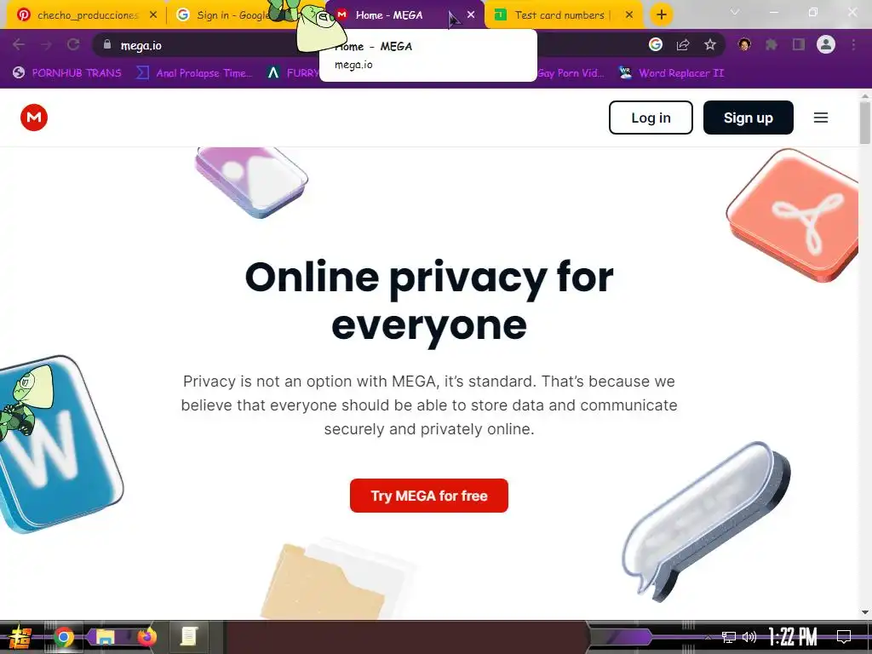The width and height of the screenshot is (872, 654).
Task: Reload the page with the refresh icon
Action: 73,44
